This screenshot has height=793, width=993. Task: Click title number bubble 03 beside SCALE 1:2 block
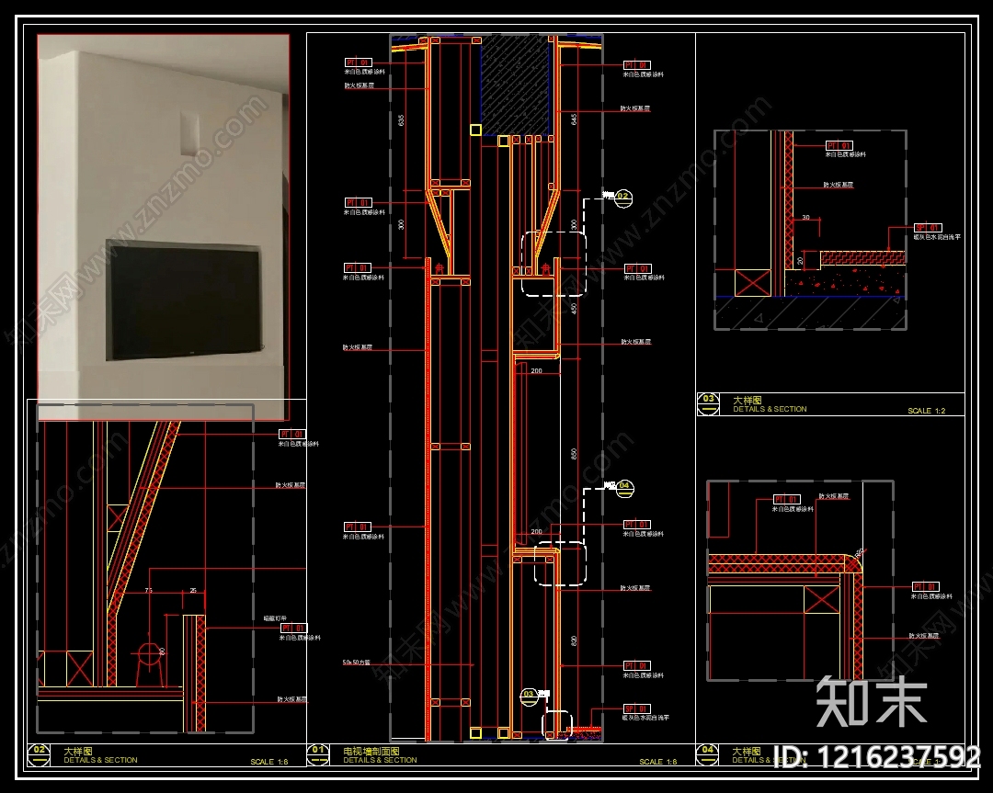click(x=708, y=403)
